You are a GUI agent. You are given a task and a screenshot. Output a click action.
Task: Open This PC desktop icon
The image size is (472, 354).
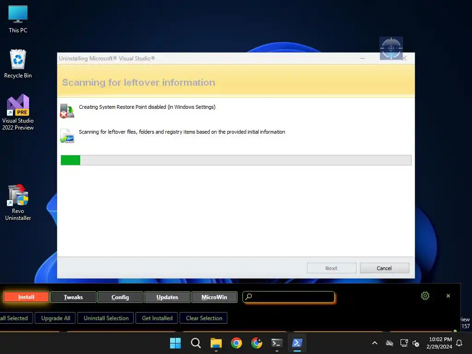(18, 19)
